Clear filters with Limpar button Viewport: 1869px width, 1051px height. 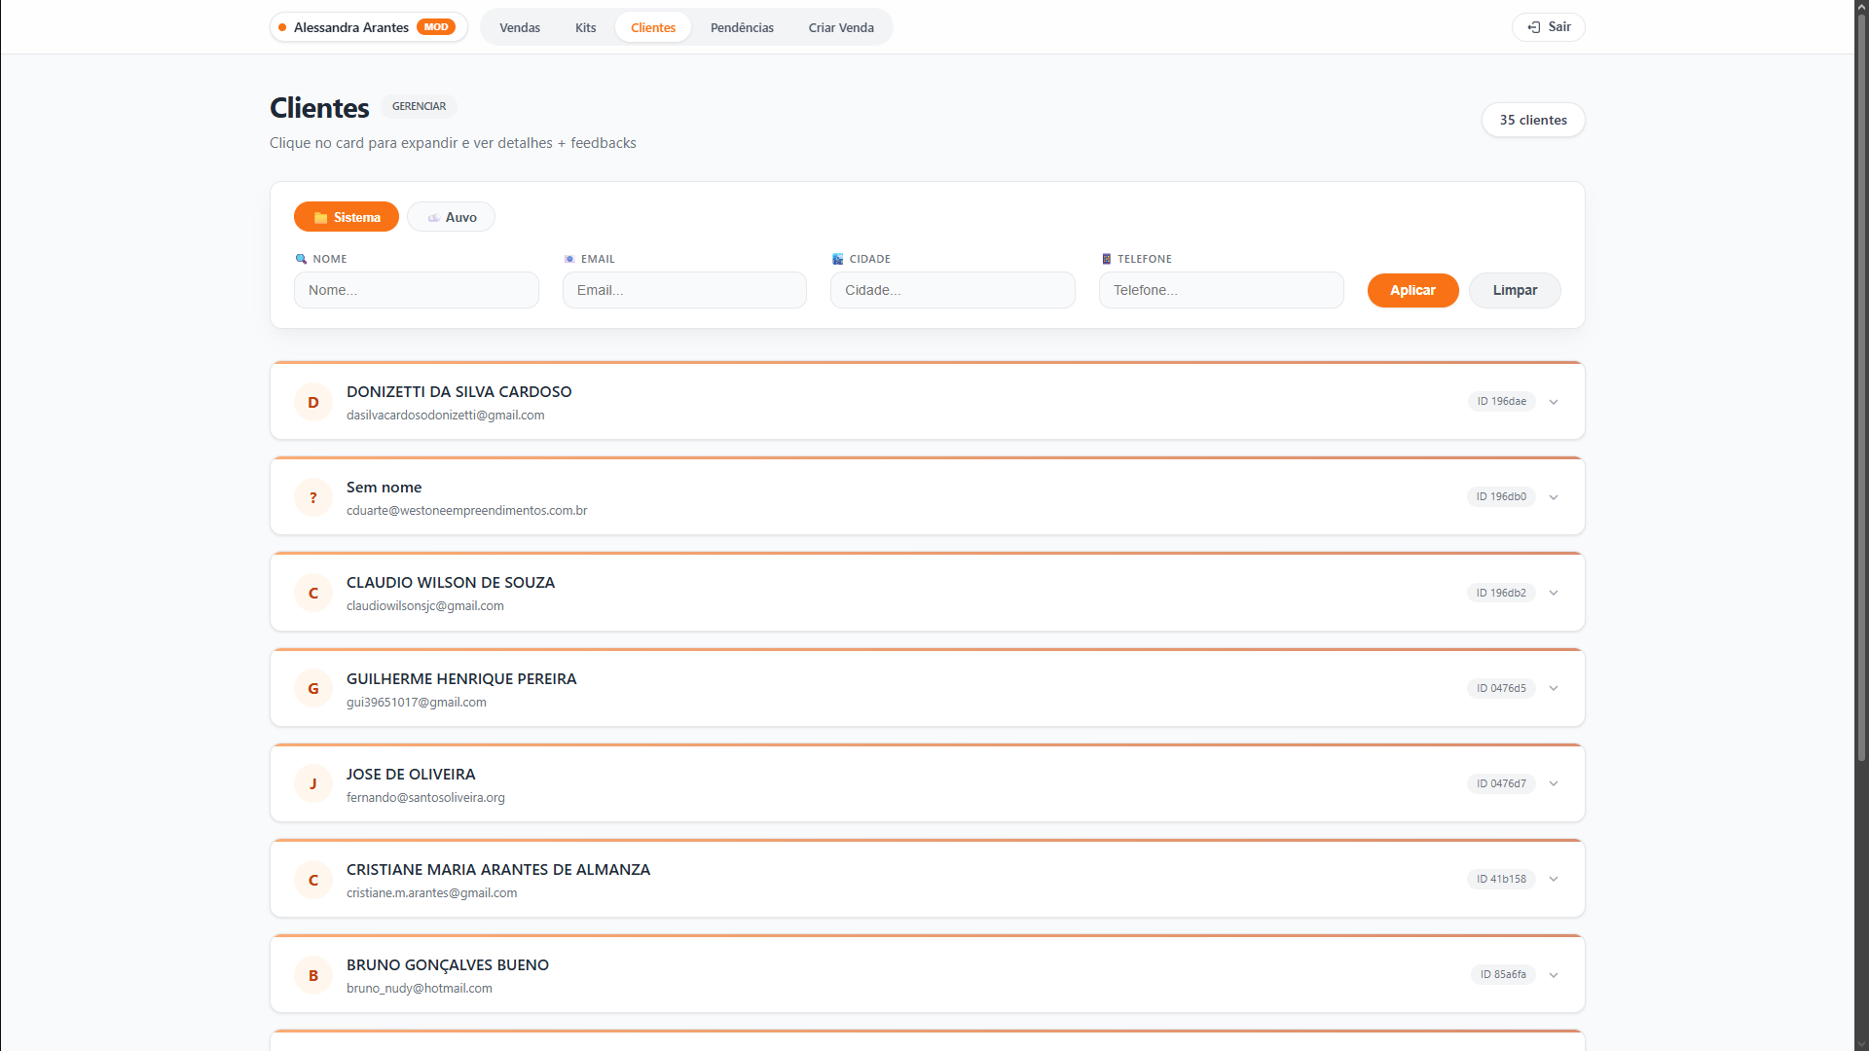(x=1515, y=290)
